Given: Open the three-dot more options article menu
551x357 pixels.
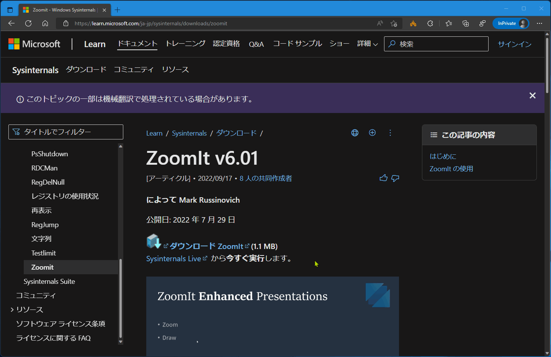Looking at the screenshot, I should click(x=390, y=133).
